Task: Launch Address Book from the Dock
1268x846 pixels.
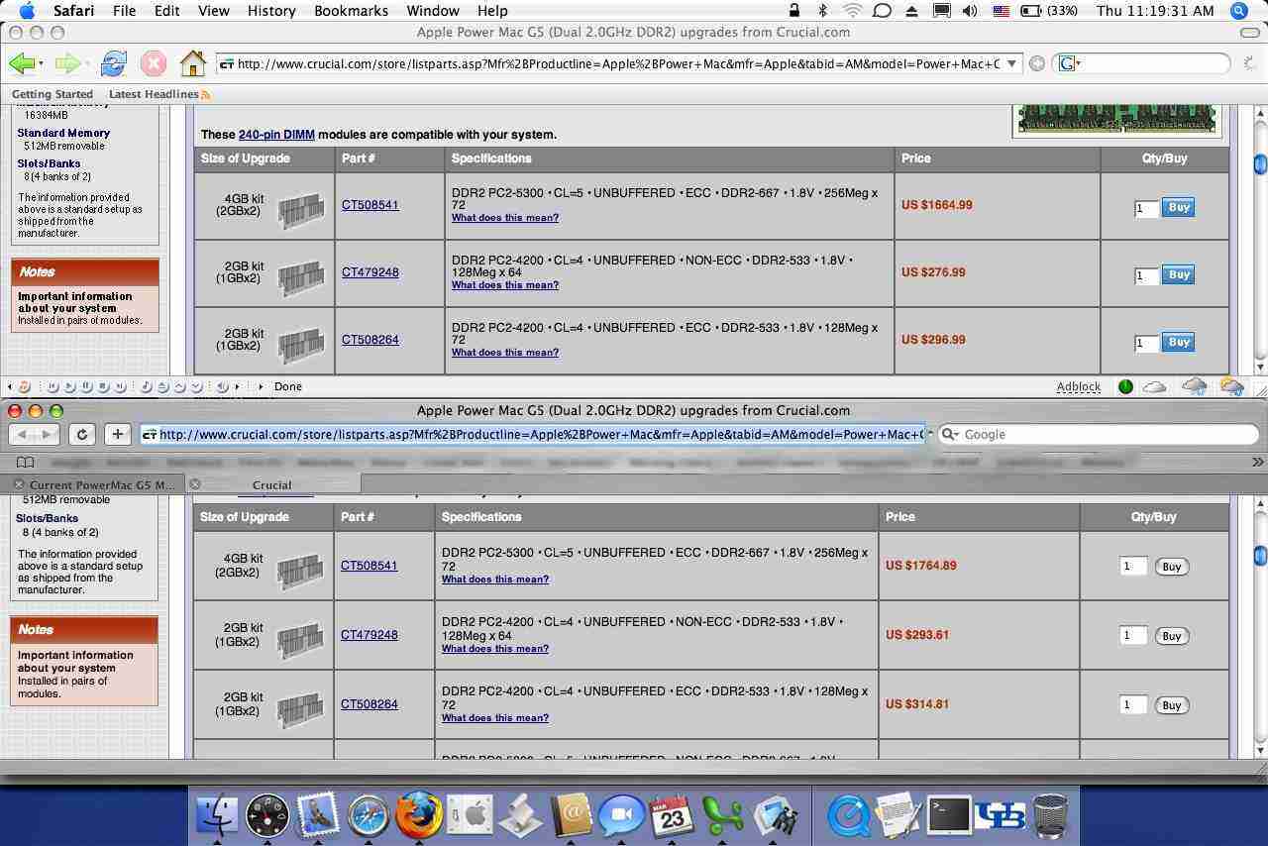Action: point(571,815)
